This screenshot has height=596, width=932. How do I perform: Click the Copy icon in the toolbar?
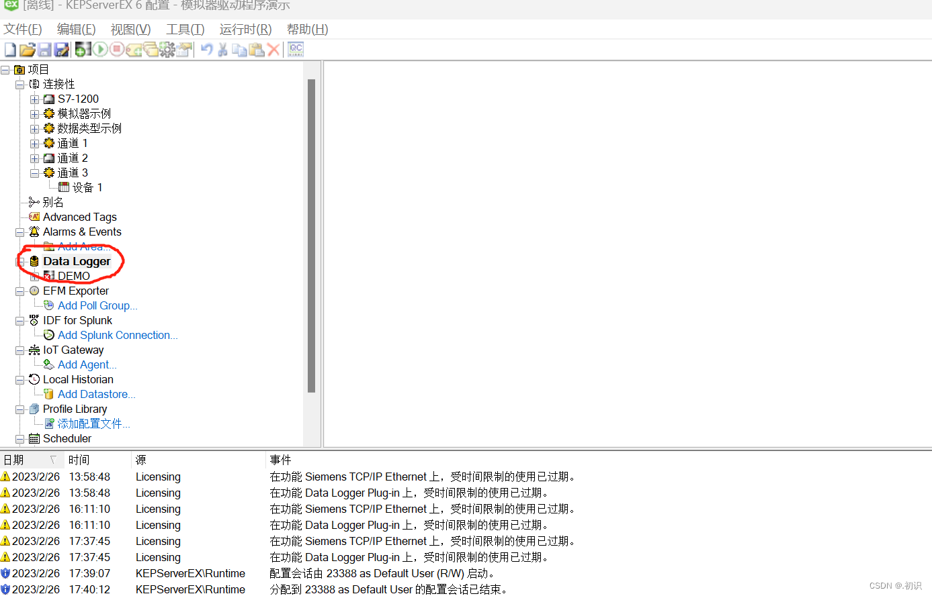(x=239, y=50)
